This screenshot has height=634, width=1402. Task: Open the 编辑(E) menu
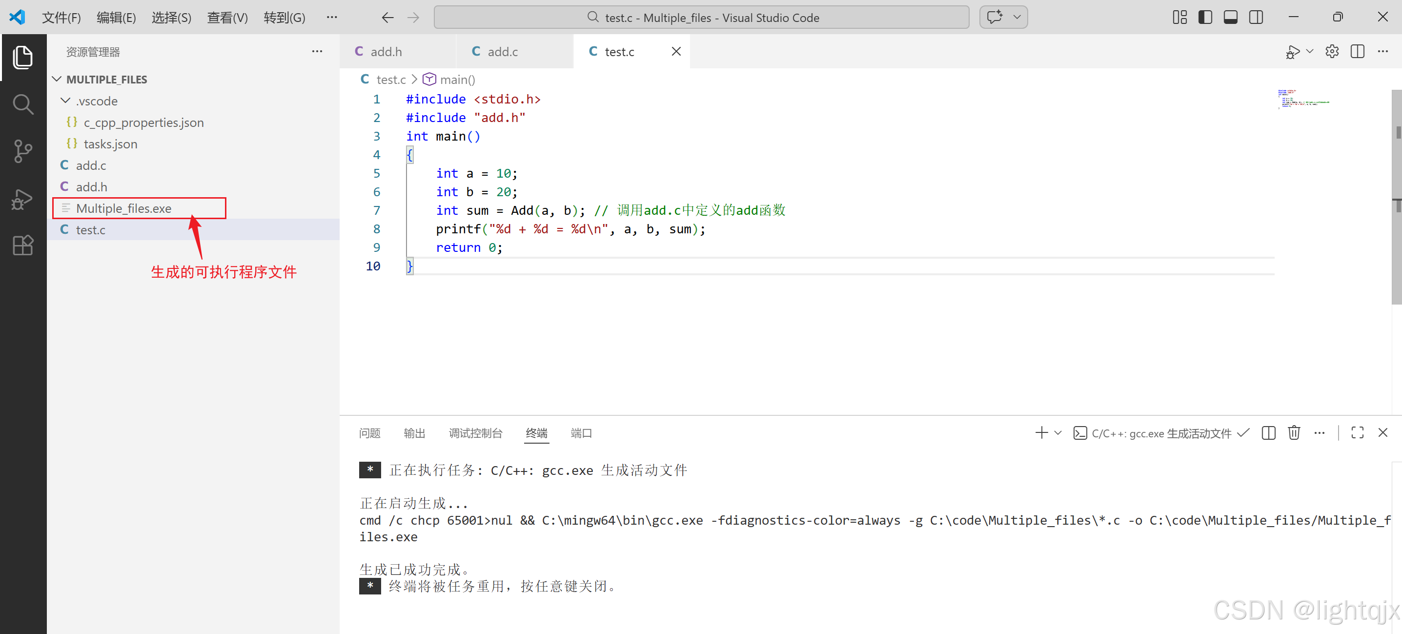click(116, 18)
